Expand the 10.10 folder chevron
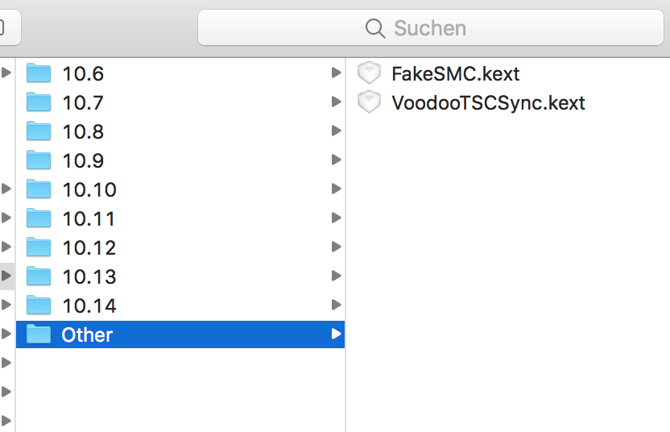The height and width of the screenshot is (432, 670). click(336, 189)
